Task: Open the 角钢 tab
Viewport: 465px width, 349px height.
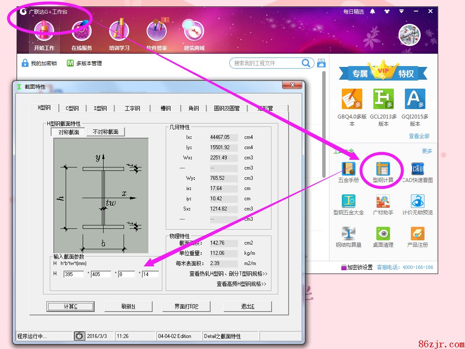Action: (x=194, y=108)
